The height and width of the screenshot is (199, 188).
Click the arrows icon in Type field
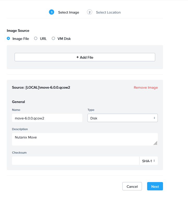(154, 118)
